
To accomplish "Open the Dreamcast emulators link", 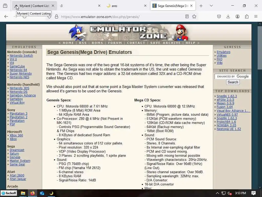I will point(17,150).
